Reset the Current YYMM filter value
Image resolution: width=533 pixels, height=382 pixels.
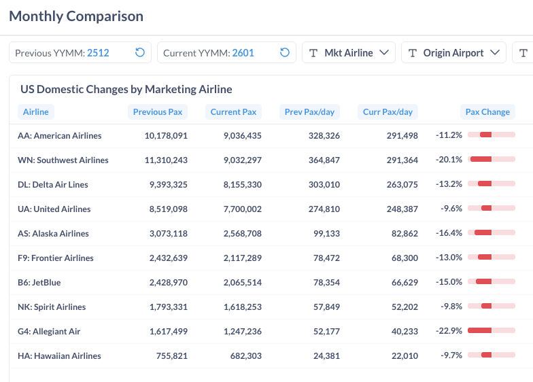[286, 52]
